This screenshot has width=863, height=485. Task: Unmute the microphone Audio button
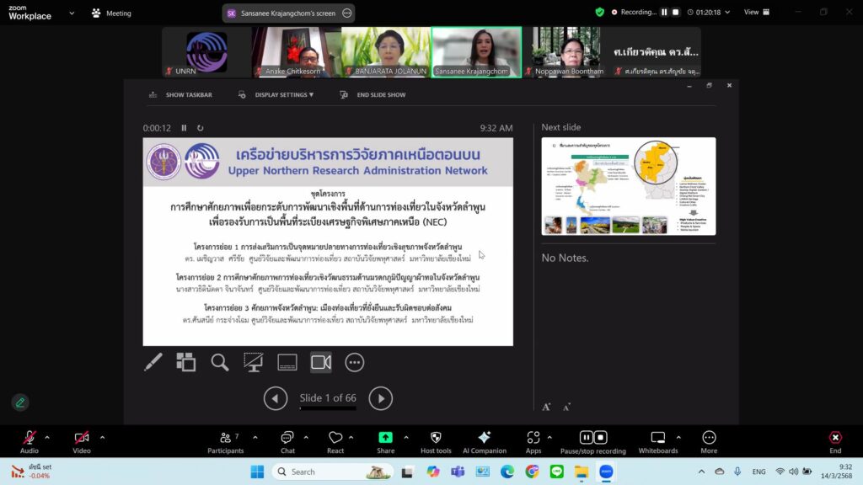[29, 441]
